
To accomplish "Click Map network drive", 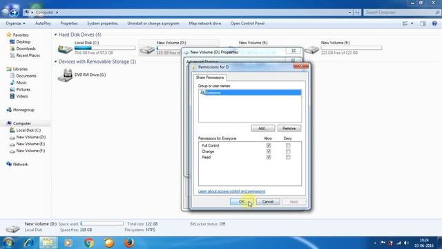I will click(x=205, y=24).
